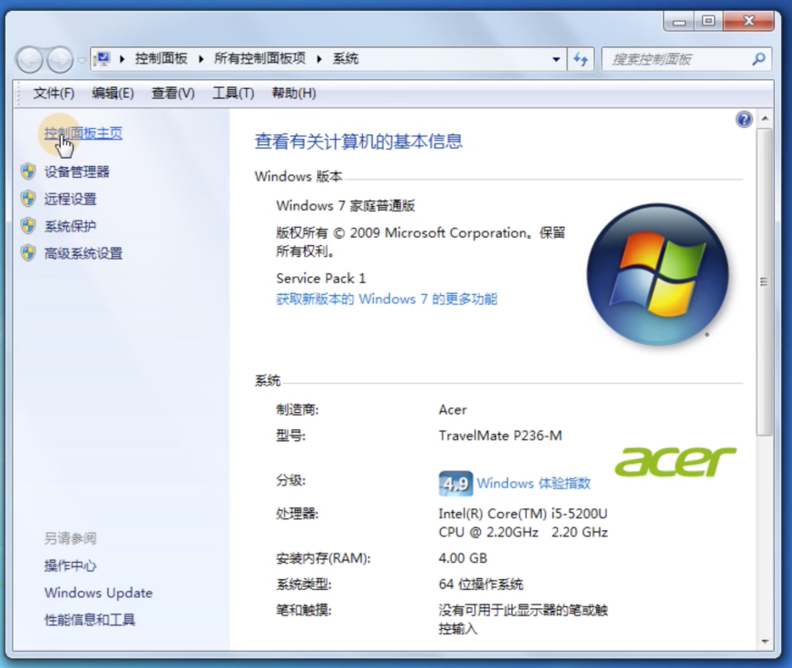
Task: Click the shield icon beside 远程设置
Action: pos(28,199)
